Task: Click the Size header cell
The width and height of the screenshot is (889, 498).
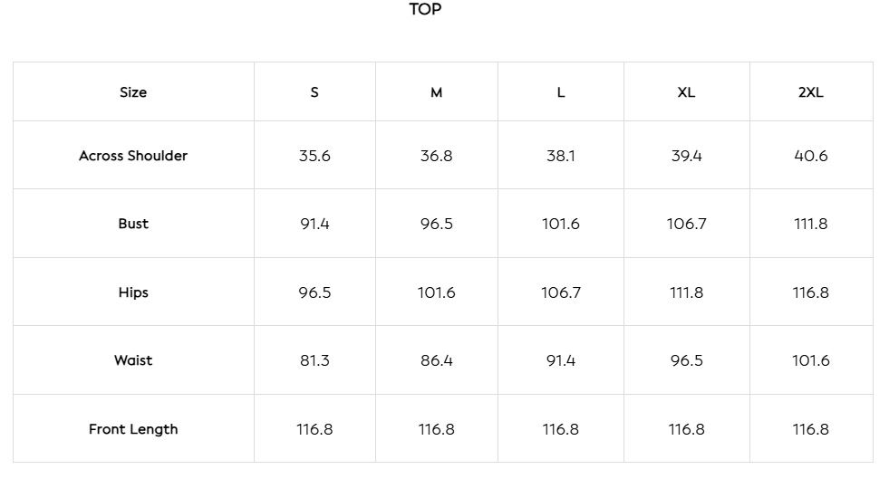Action: click(133, 92)
